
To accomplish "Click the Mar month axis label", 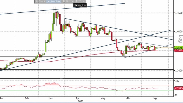I will click(x=52, y=98).
